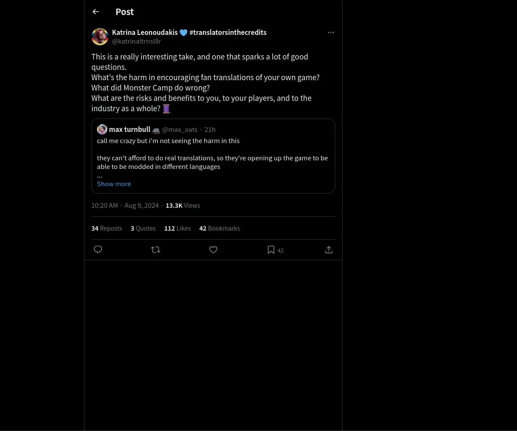517x431 pixels.
Task: Open the 42 Bookmarks count
Action: 219,228
